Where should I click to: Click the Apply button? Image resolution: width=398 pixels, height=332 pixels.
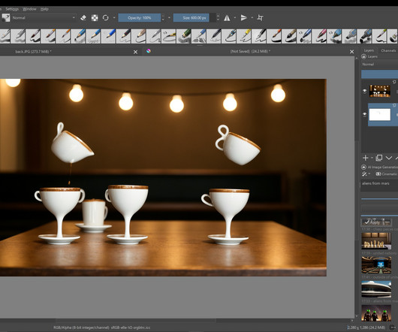pyautogui.click(x=372, y=222)
